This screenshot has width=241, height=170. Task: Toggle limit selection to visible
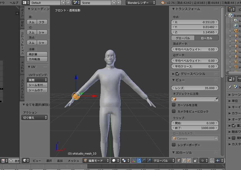point(195,160)
